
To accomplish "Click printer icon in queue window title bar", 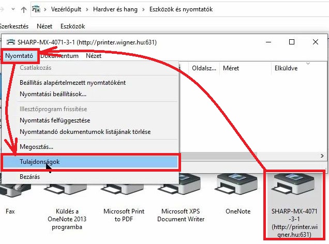I will tap(11, 42).
